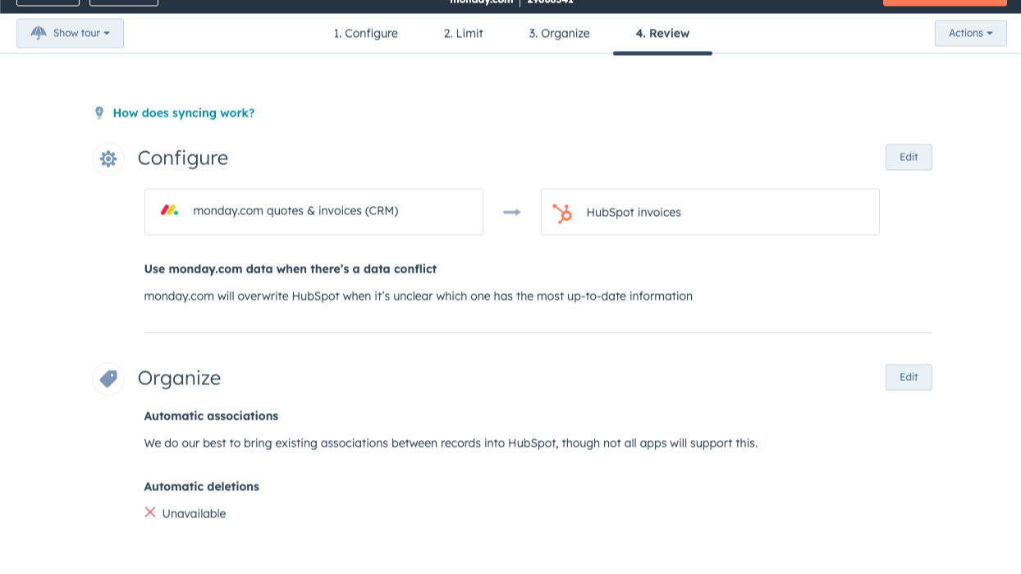Click the sync direction arrow between apps
Screen dimensions: 1021x574
point(512,213)
